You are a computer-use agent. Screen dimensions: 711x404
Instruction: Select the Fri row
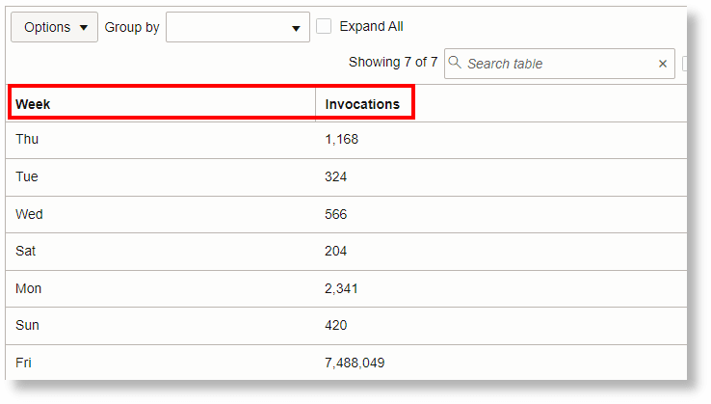click(24, 363)
